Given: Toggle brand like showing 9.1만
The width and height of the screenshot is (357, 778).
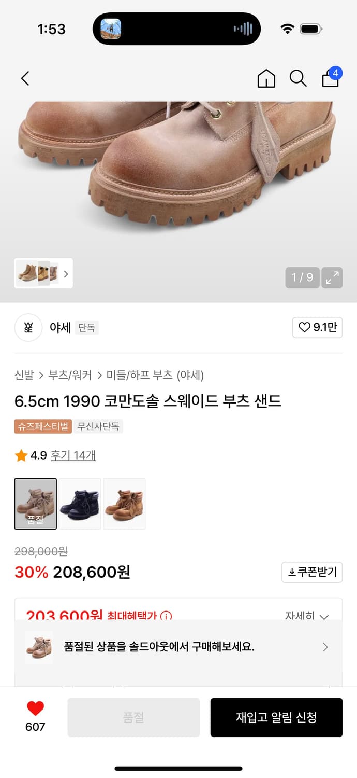Looking at the screenshot, I should pyautogui.click(x=317, y=327).
